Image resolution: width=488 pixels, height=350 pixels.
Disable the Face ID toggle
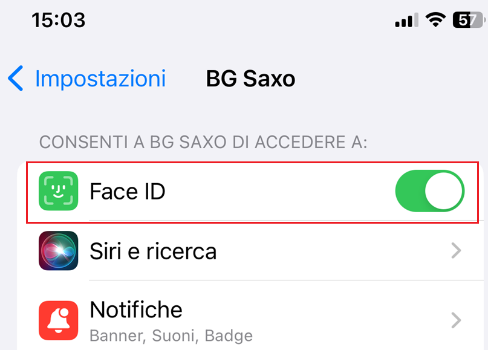(429, 192)
